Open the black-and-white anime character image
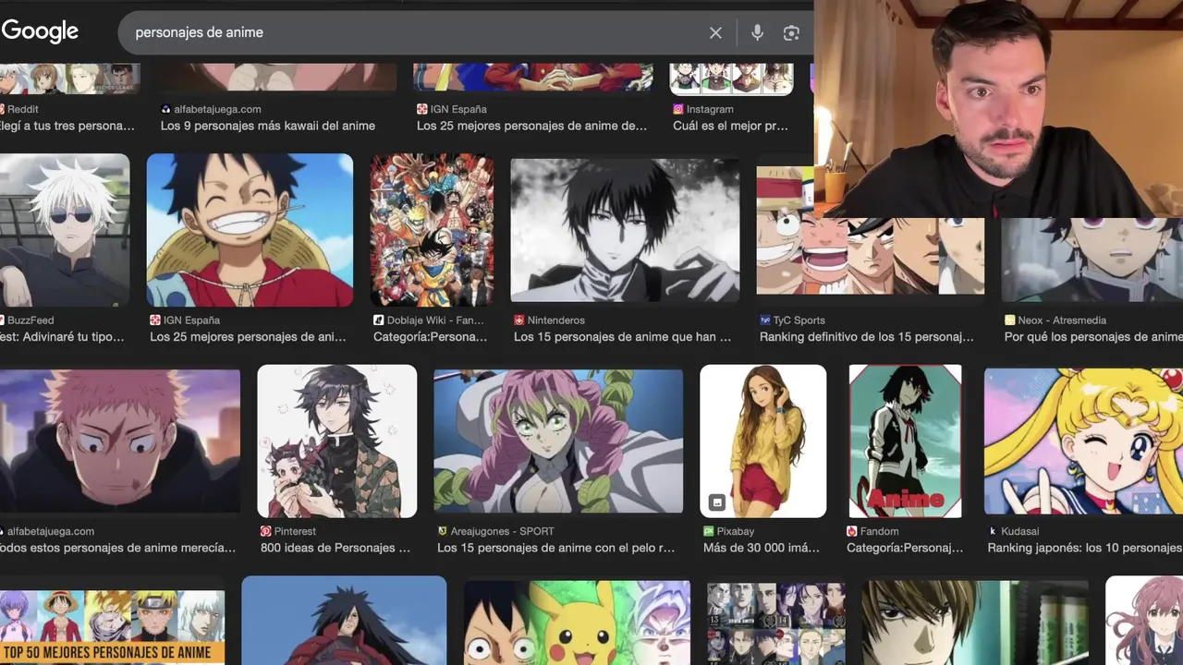Screen dimensions: 1183x665 click(625, 230)
